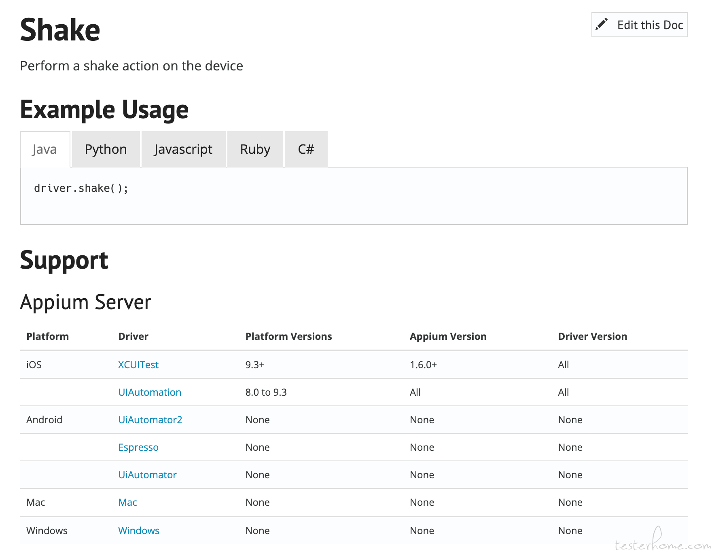Click the Driver column header
The height and width of the screenshot is (560, 712).
(133, 336)
